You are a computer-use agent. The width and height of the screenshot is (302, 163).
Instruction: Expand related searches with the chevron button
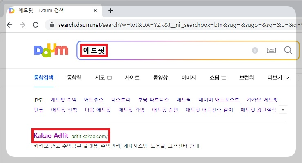[x=283, y=110]
